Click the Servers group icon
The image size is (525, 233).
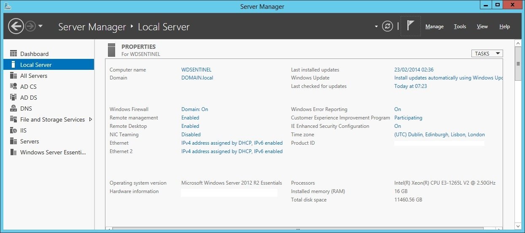coord(13,141)
